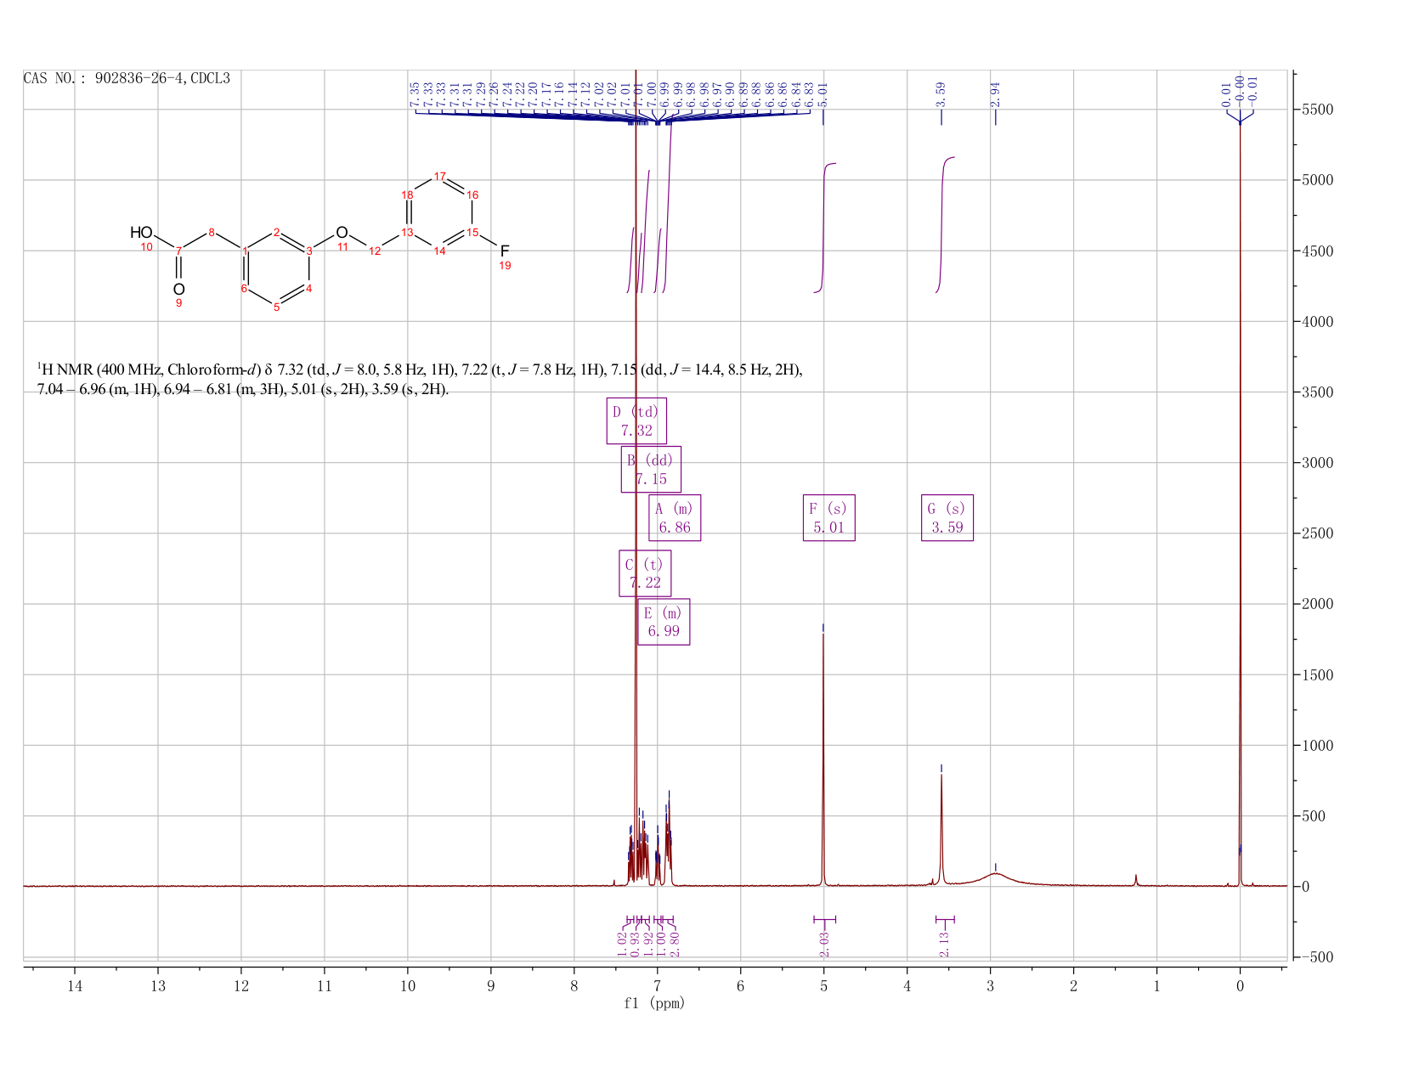Select the second line of NMR report text
Image resolution: width=1402 pixels, height=1083 pixels.
[x=243, y=390]
